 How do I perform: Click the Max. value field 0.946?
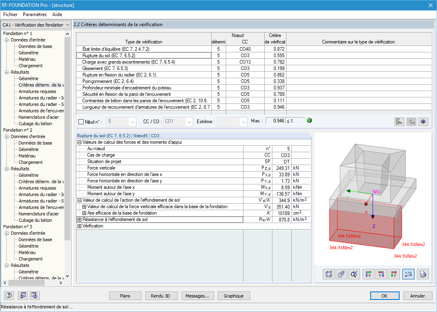point(275,121)
